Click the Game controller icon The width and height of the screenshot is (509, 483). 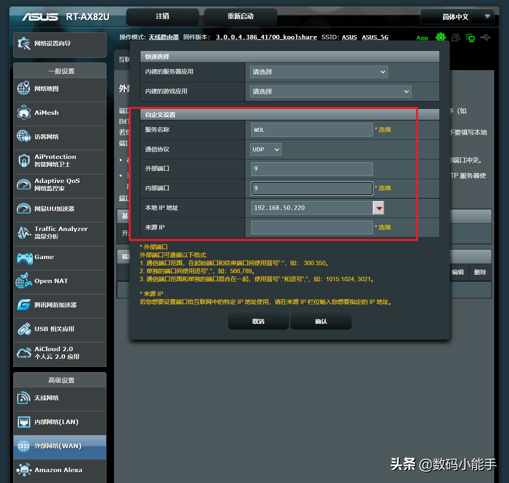tap(24, 258)
